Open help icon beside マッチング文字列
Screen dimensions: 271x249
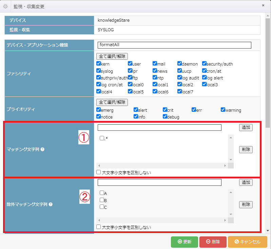tap(42, 149)
